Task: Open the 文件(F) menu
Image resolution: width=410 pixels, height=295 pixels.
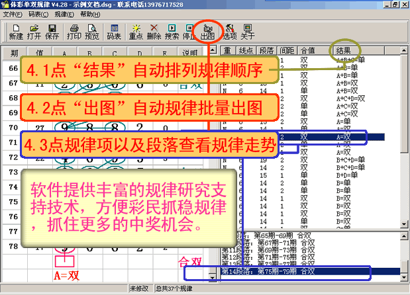Action: tap(13, 15)
